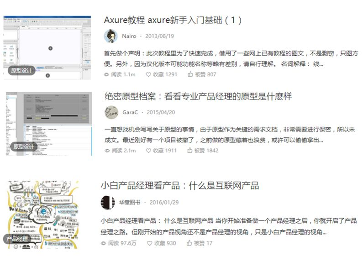Open the mind-map sketch thumbnail for 小白产品经理
Screen dimensions: 363x256
(x=43, y=215)
